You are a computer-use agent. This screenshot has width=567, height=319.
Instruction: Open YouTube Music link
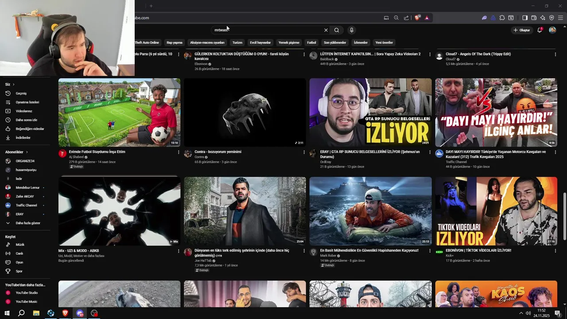pyautogui.click(x=26, y=302)
